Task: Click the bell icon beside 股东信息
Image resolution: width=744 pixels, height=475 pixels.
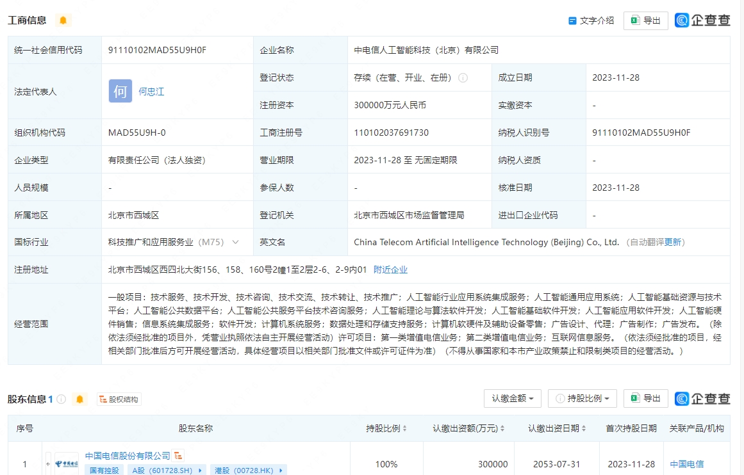Action: [x=79, y=399]
